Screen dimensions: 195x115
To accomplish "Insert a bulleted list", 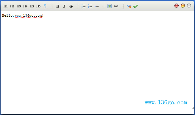I will pyautogui.click(x=83, y=6).
